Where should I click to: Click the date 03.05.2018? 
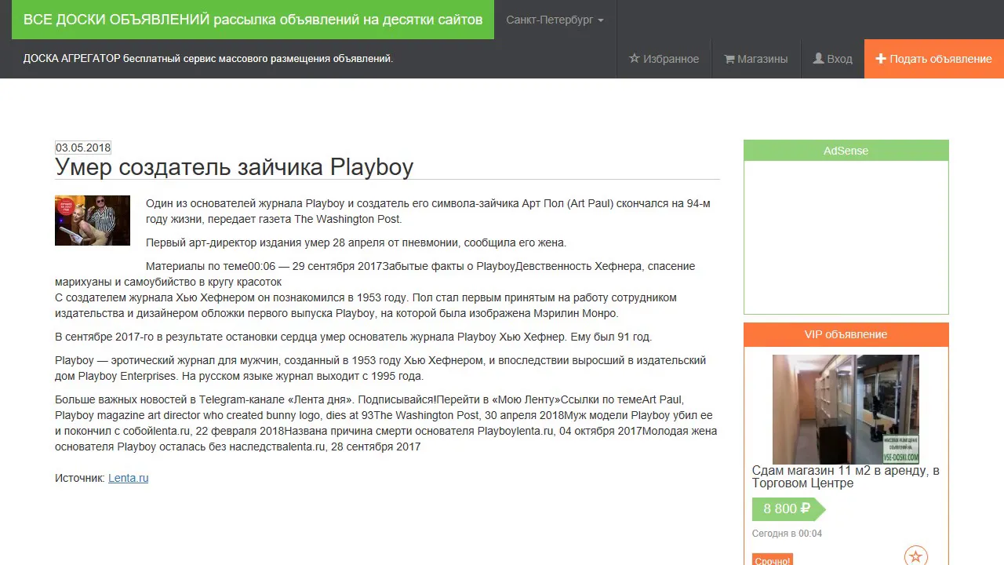pos(83,148)
